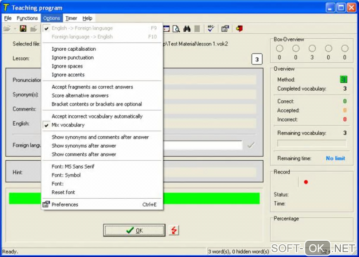Close the Teaching program window

[x=351, y=8]
